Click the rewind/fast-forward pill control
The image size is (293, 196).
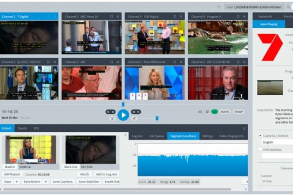(x=136, y=112)
